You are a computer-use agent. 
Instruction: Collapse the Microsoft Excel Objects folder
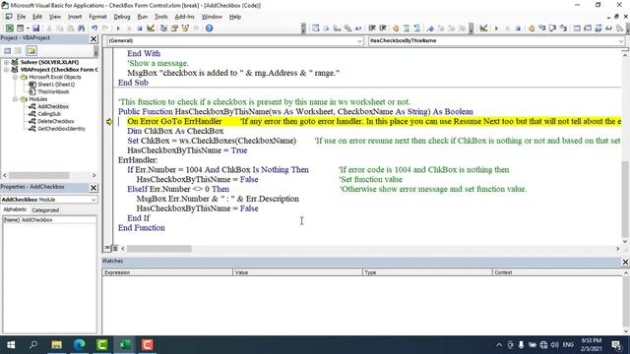coord(15,77)
